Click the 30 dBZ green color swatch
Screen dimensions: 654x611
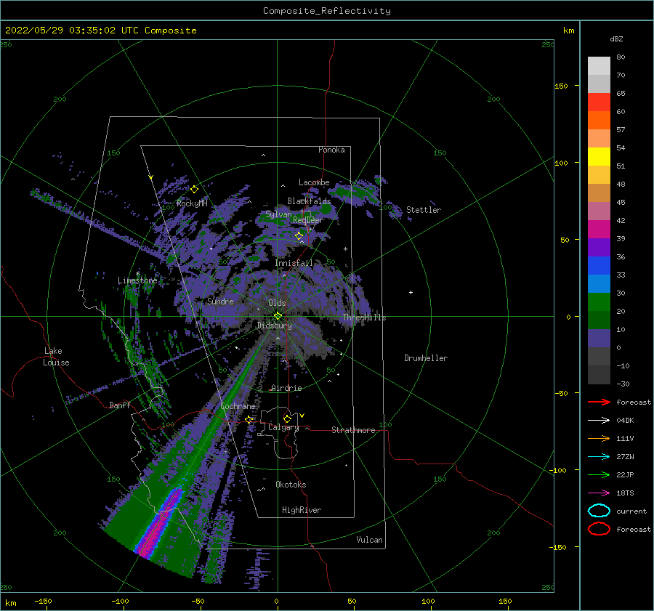[x=599, y=302]
